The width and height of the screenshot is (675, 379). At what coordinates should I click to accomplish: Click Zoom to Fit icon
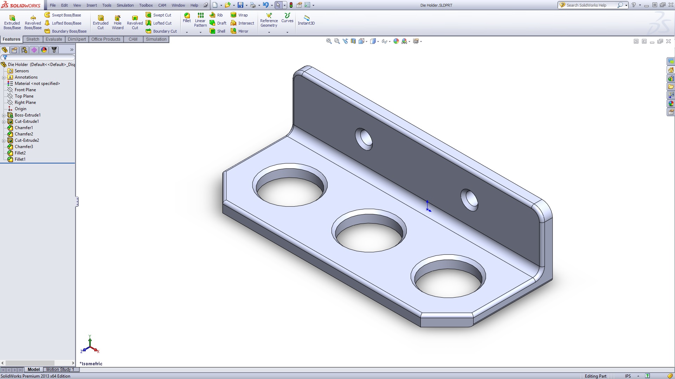tap(329, 41)
